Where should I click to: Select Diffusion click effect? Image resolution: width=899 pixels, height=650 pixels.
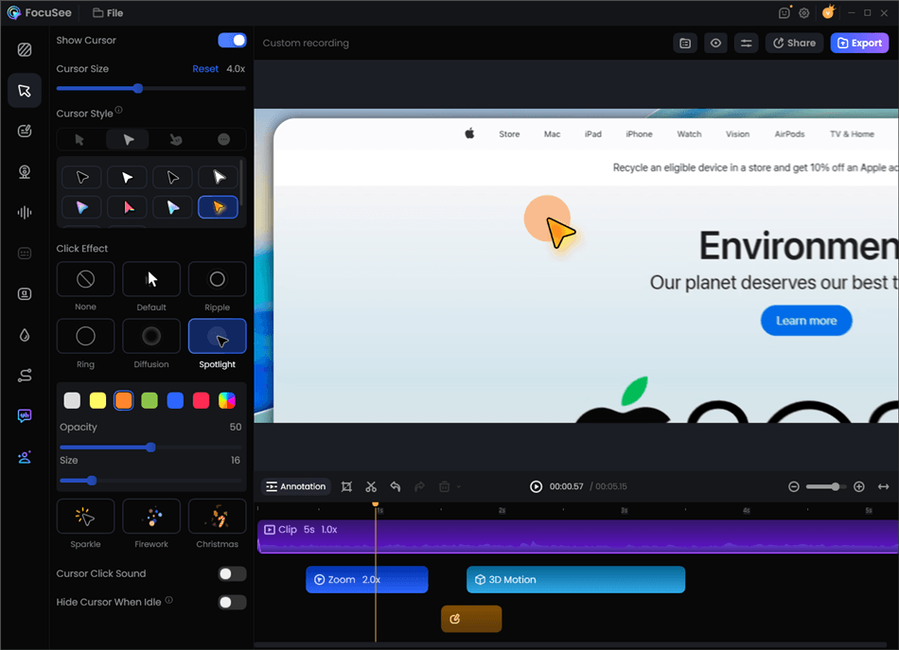[151, 337]
